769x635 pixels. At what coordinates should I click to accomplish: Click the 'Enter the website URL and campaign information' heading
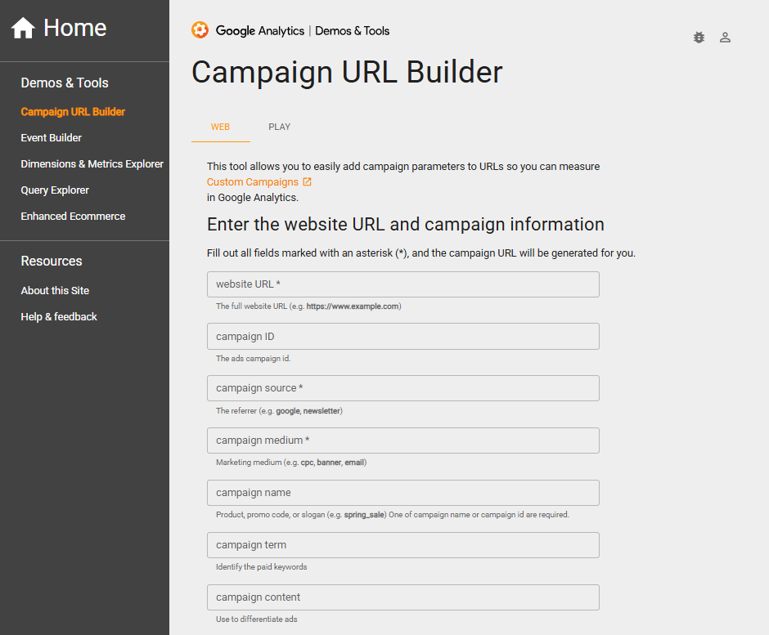[x=406, y=225]
